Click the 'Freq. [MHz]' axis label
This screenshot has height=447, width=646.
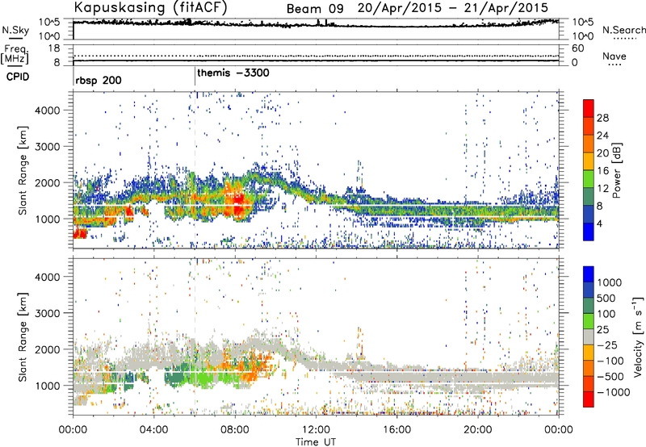[15, 54]
